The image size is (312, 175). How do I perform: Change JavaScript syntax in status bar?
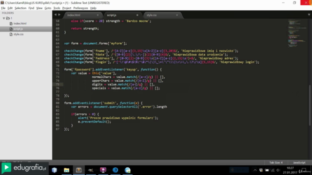pos(299,162)
